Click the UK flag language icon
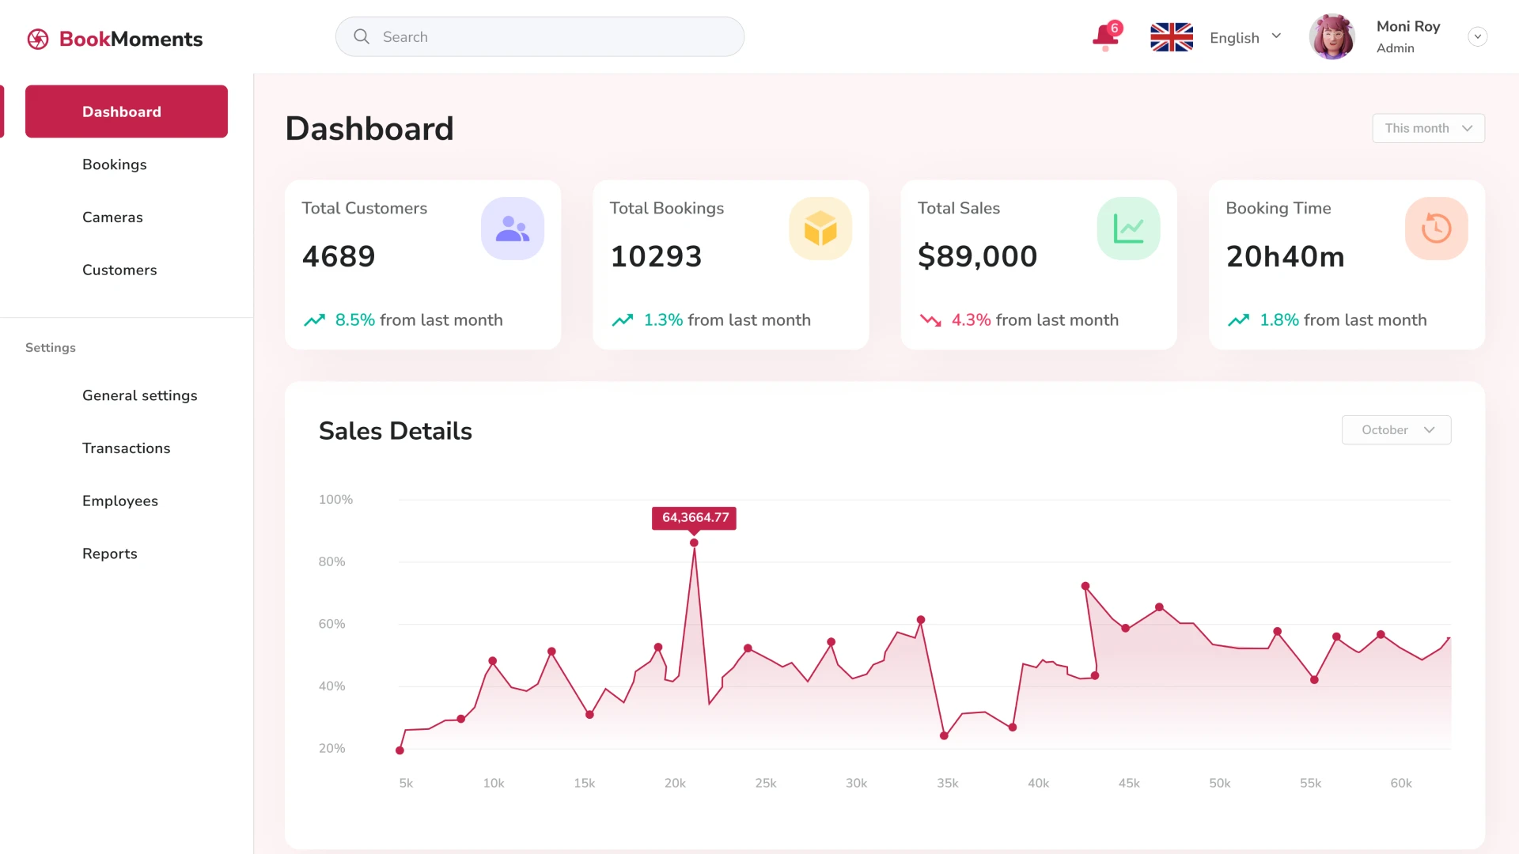1519x854 pixels. [1171, 36]
